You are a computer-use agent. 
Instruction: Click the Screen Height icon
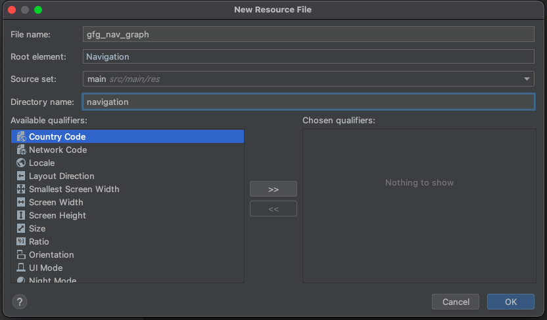click(21, 215)
